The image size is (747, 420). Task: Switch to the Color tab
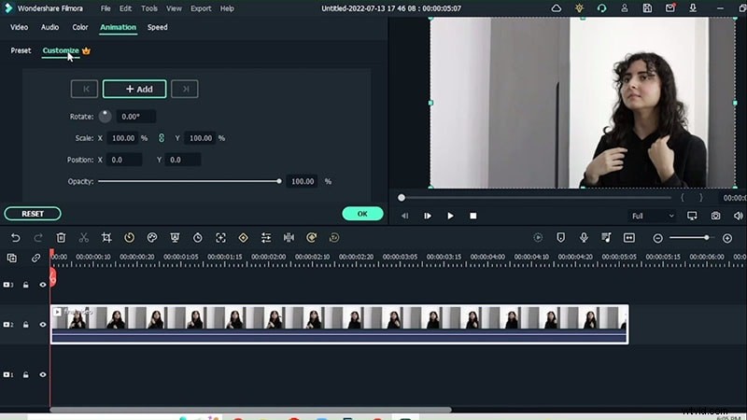(x=80, y=27)
